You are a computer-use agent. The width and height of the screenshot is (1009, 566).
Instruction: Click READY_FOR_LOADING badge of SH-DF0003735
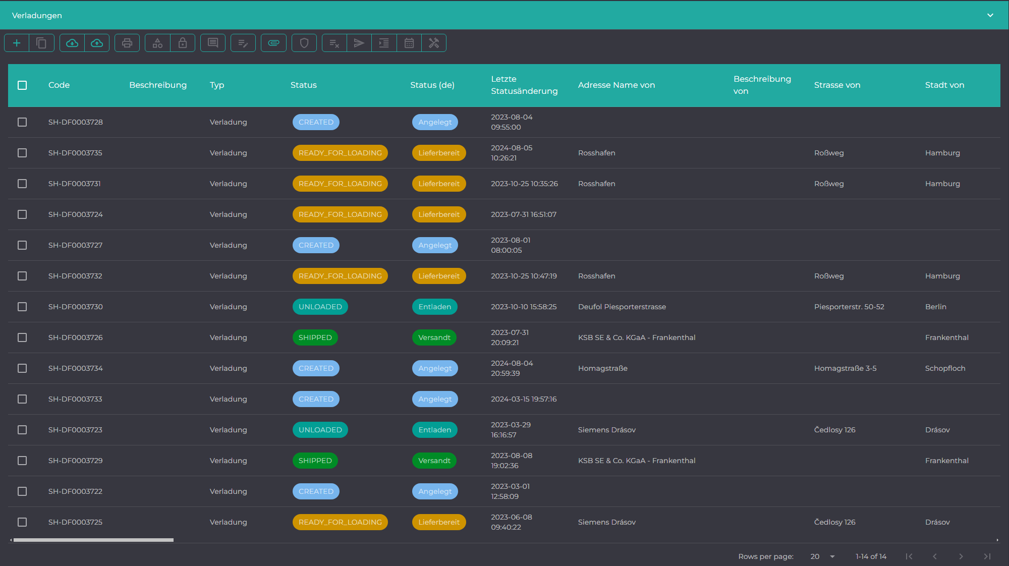point(340,153)
